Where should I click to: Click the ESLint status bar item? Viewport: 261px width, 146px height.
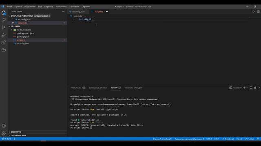239,139
